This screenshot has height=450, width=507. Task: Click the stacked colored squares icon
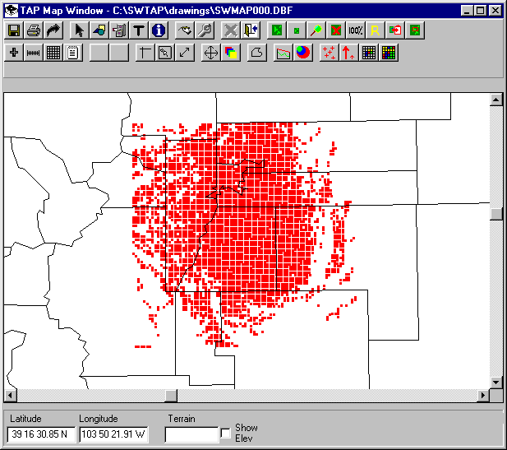coord(231,53)
